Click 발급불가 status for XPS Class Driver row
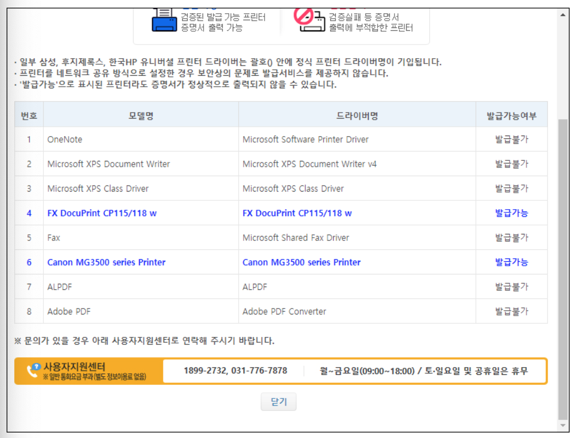The height and width of the screenshot is (438, 574). click(511, 189)
